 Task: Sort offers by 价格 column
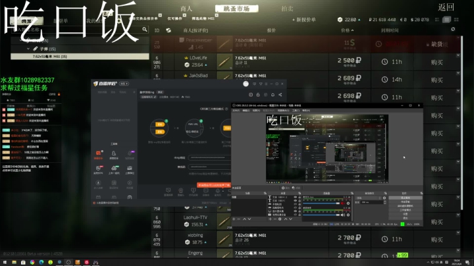tap(348, 30)
